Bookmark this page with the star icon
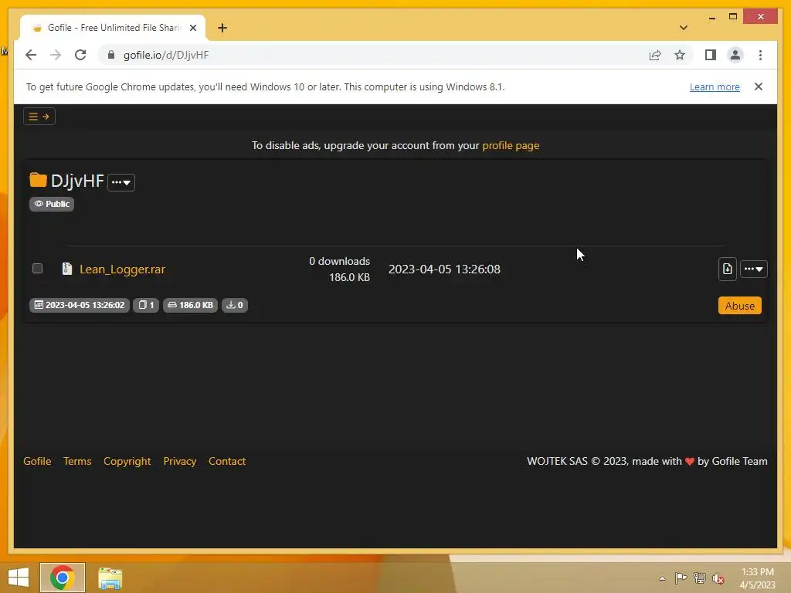791x593 pixels. point(680,55)
